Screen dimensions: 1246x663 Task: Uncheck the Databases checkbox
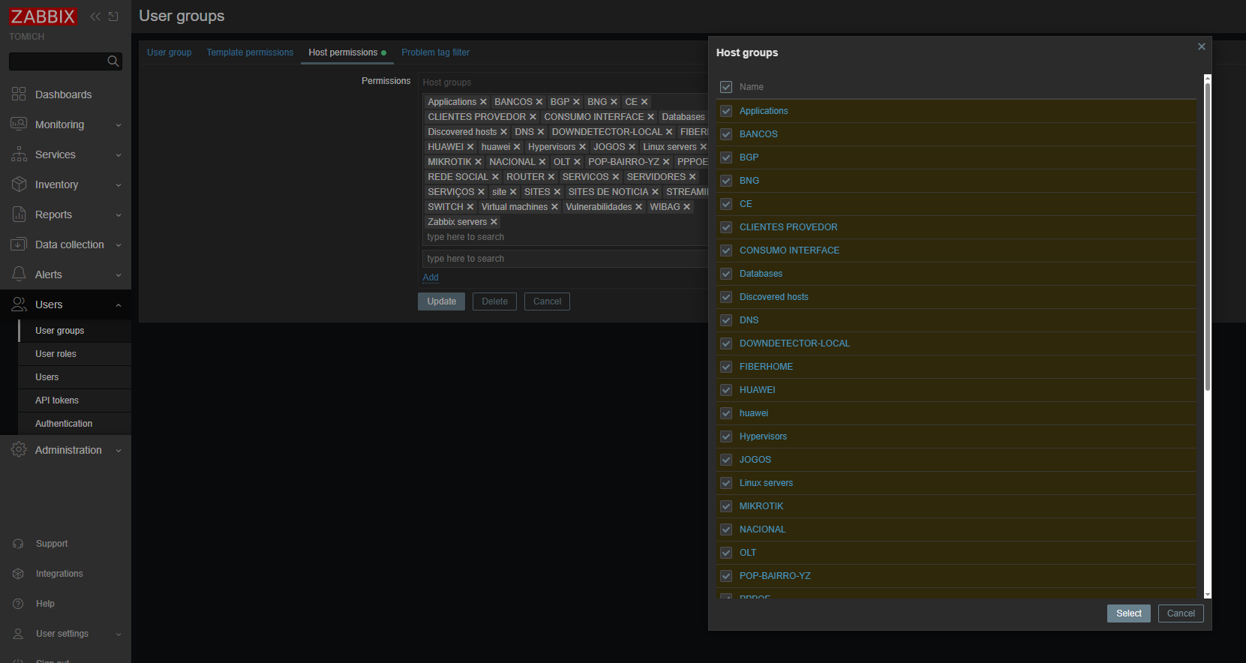pos(726,274)
